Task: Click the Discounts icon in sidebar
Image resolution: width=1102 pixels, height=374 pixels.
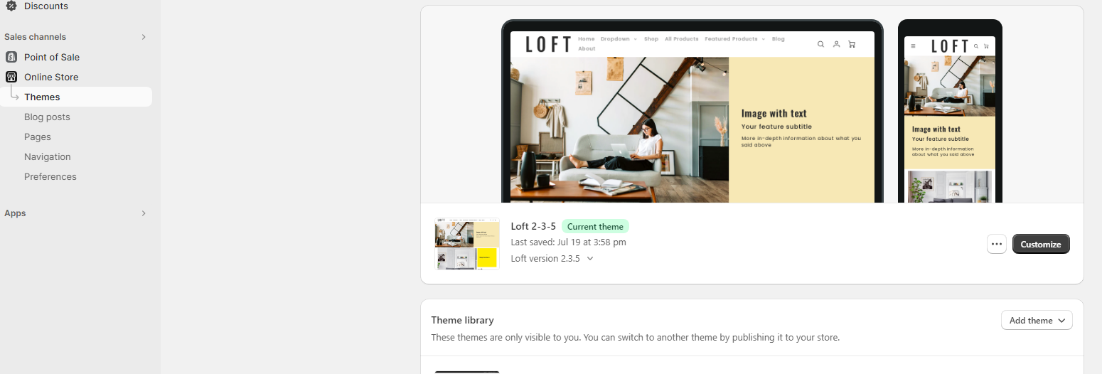Action: click(x=11, y=6)
